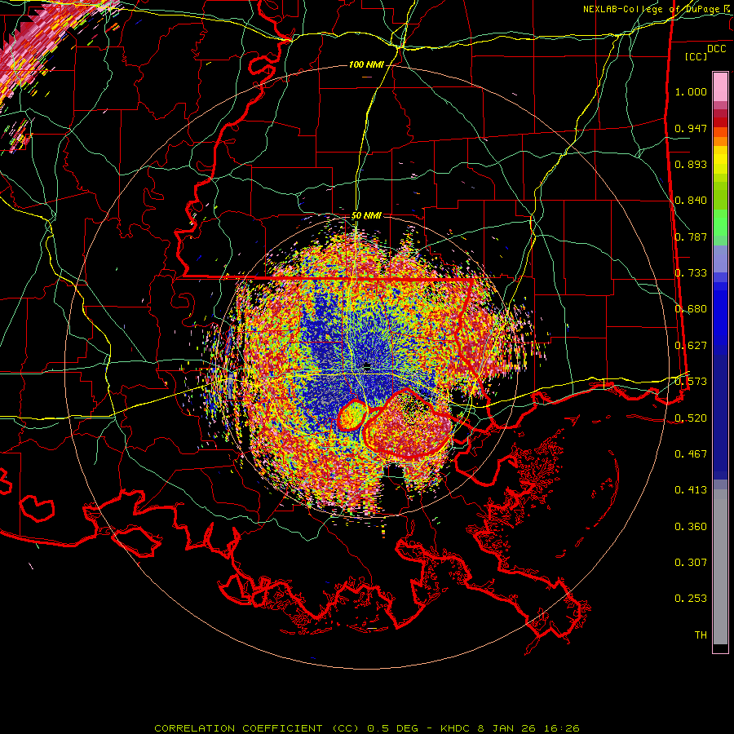Select the 0.520 legend value
Viewport: 734px width, 734px height.
click(x=691, y=418)
